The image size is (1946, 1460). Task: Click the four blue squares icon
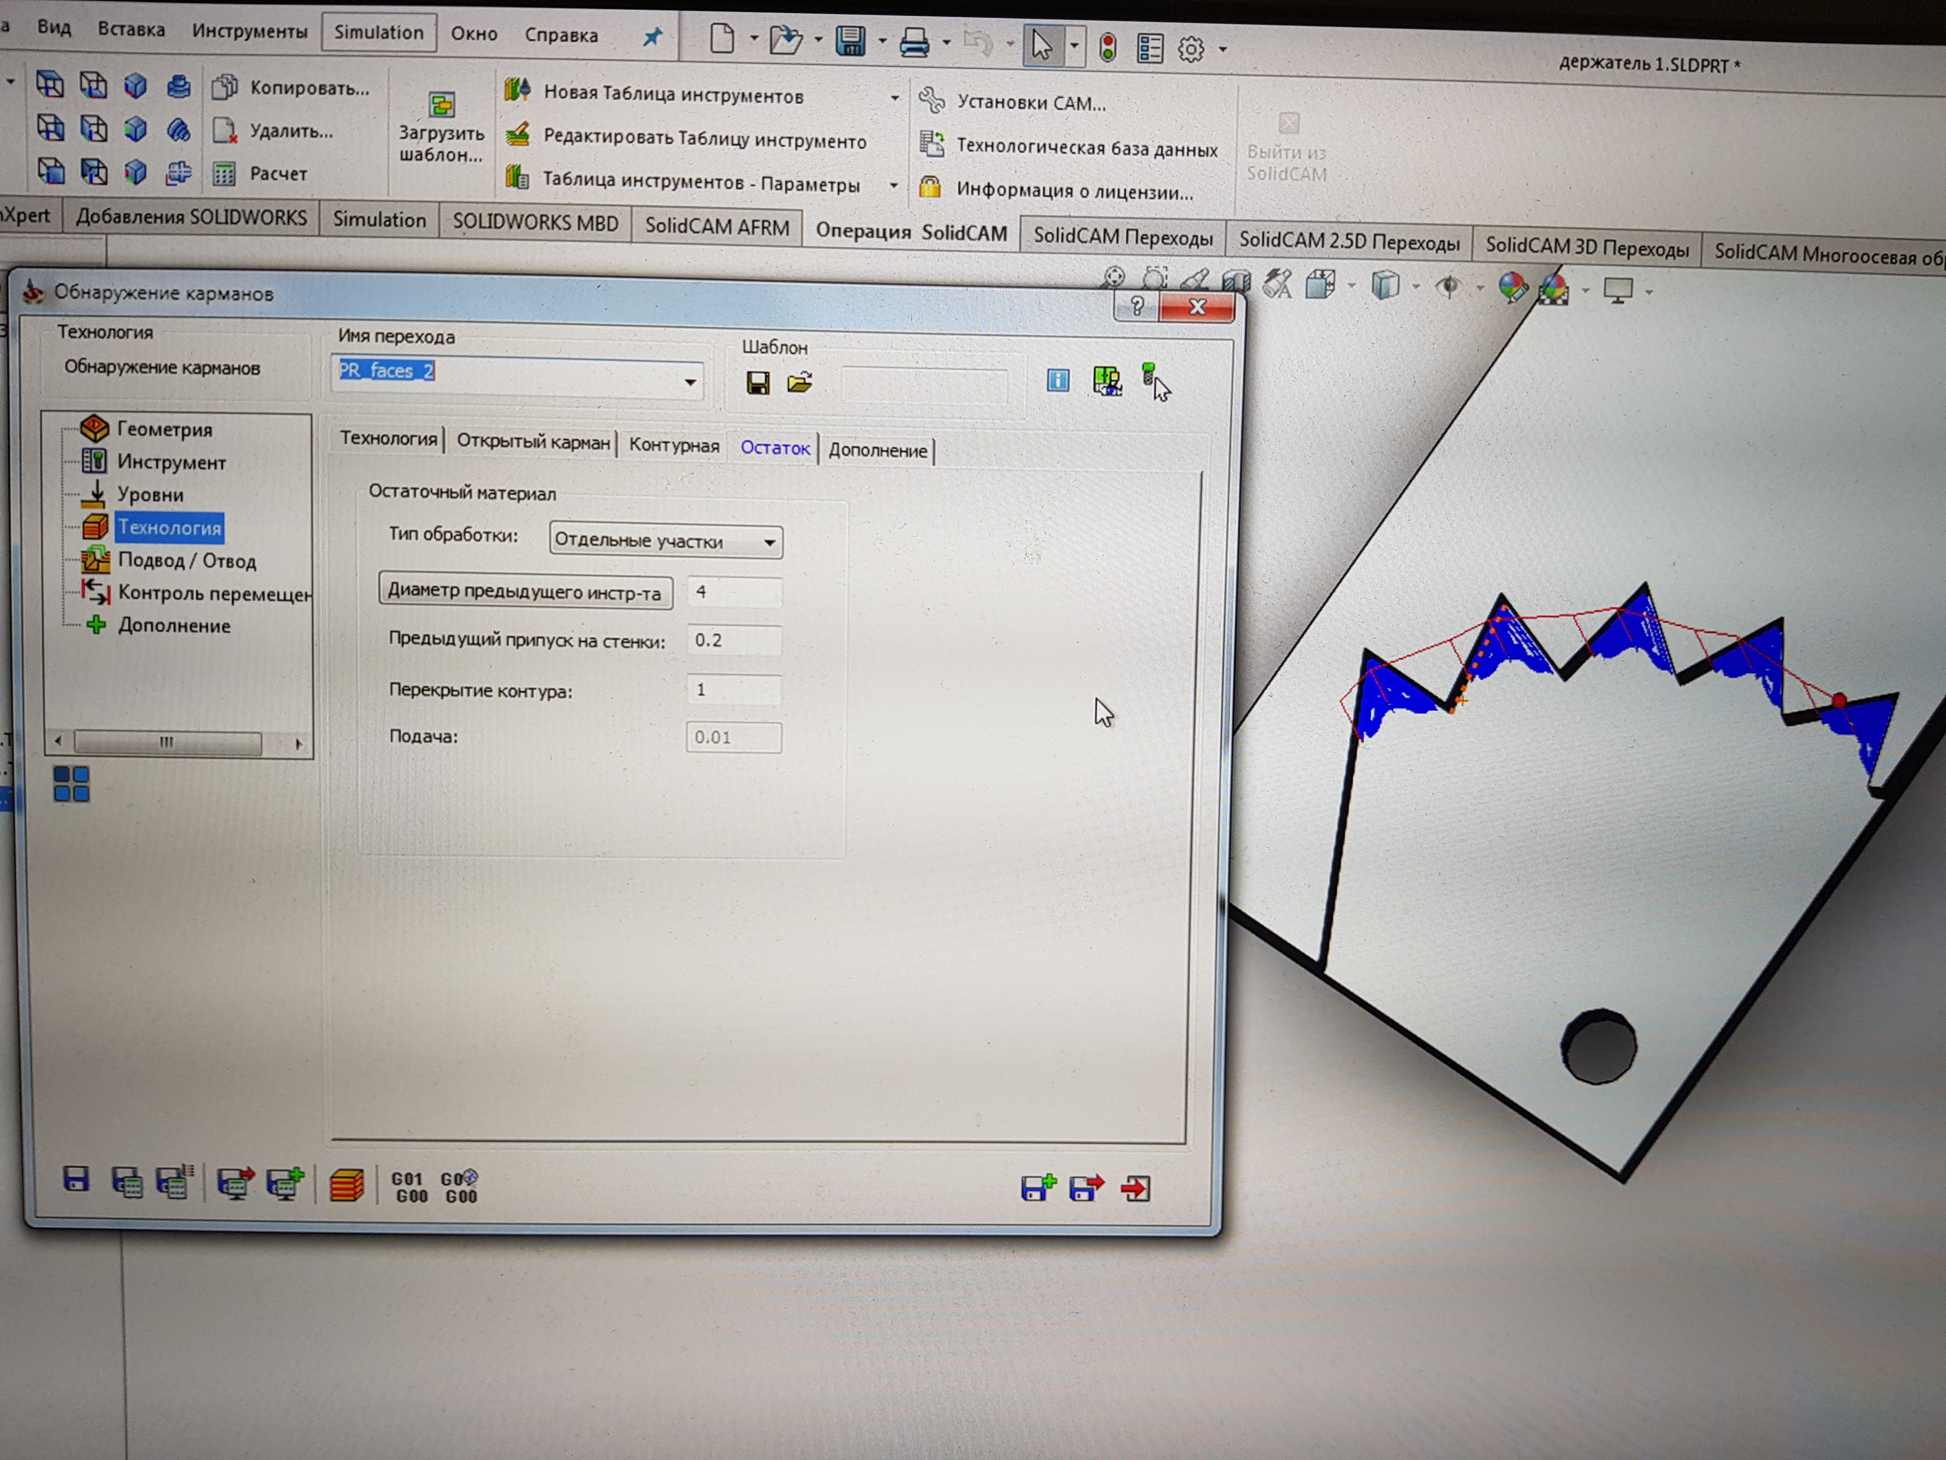[71, 783]
